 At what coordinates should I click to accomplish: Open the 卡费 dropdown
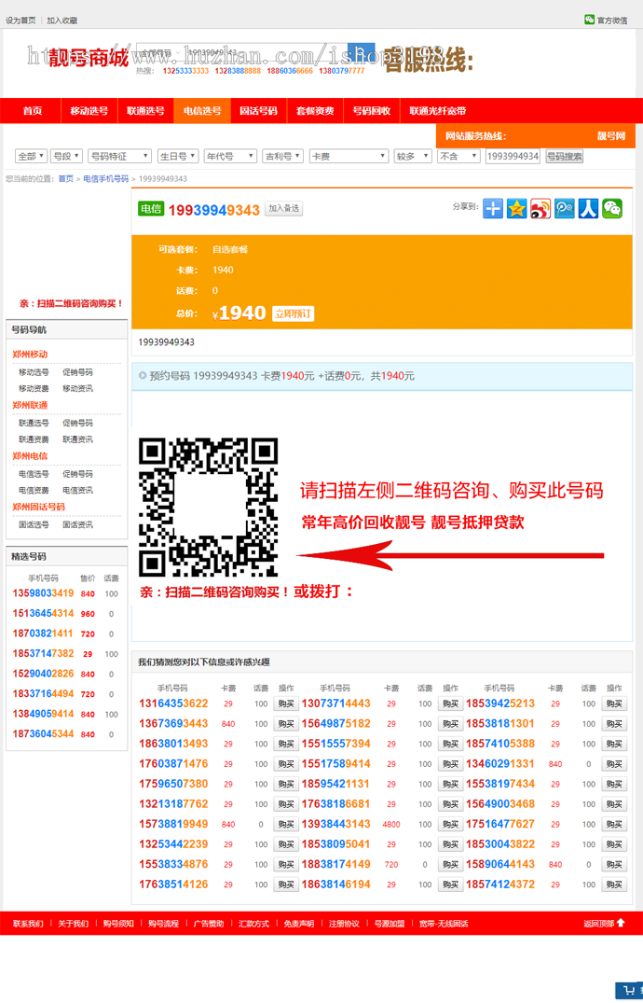[349, 156]
